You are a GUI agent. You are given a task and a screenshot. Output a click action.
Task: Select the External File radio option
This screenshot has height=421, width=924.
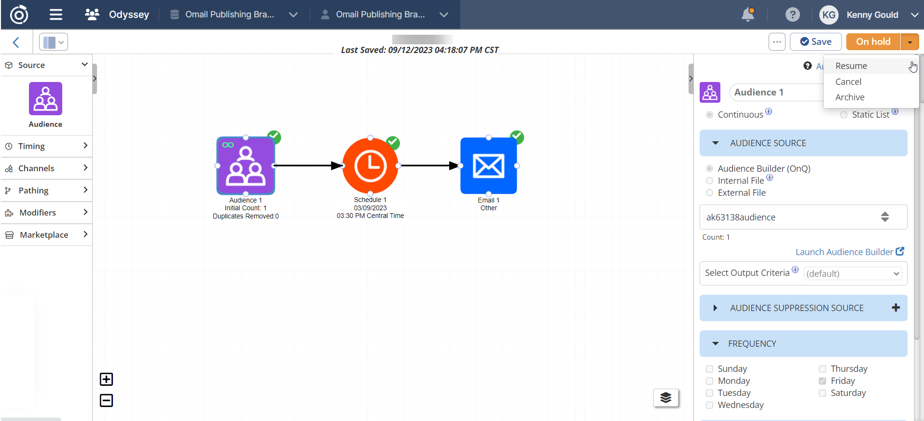pyautogui.click(x=709, y=193)
